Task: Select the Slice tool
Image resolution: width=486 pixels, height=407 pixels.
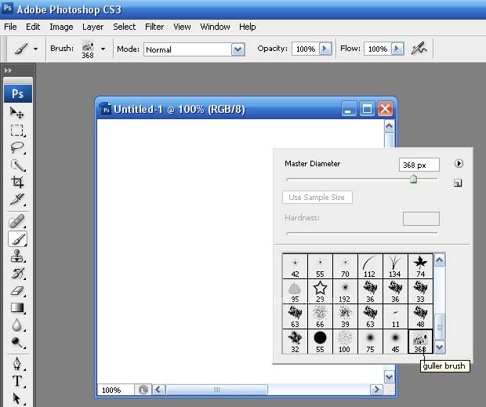Action: pos(17,199)
